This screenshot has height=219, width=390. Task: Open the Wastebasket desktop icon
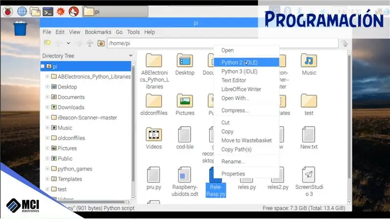[20, 29]
